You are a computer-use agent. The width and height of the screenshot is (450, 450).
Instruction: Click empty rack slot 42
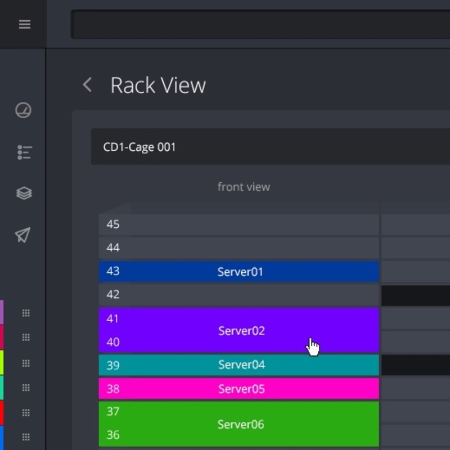[x=238, y=295]
